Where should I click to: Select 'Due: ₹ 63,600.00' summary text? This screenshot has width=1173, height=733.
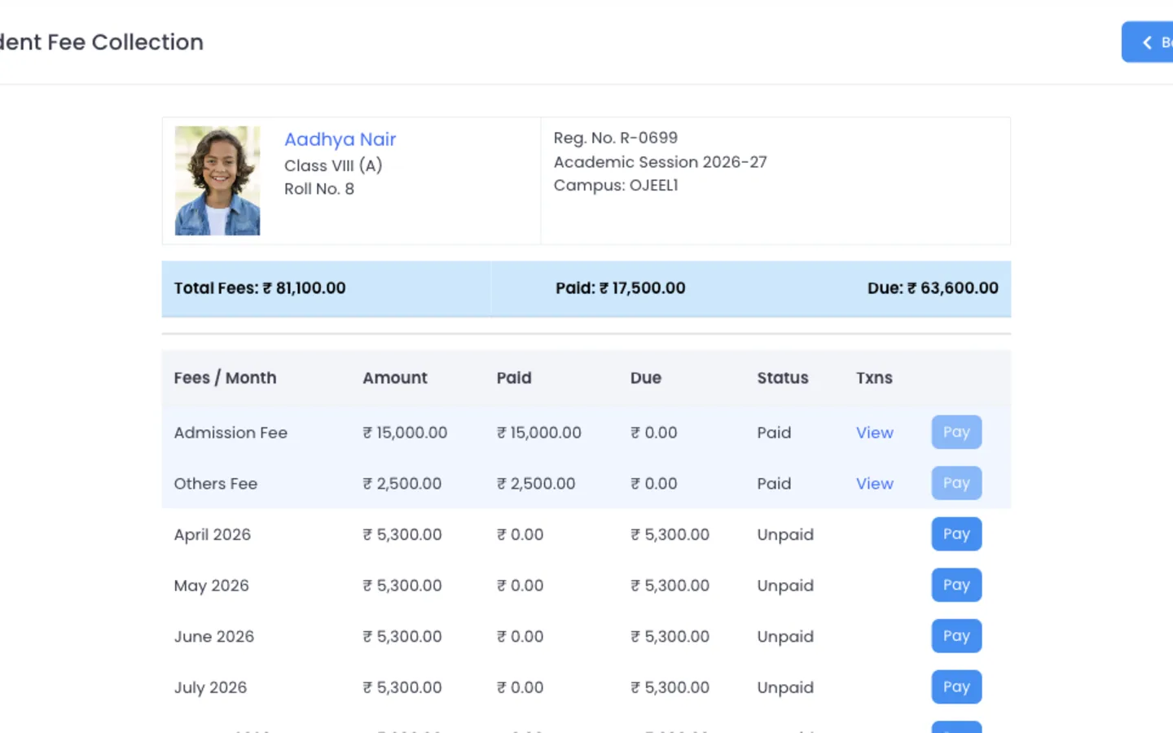click(933, 288)
